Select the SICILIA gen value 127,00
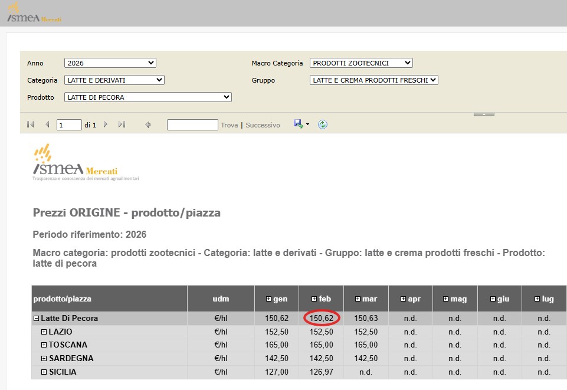Viewport: 567px width, 390px height. click(277, 372)
